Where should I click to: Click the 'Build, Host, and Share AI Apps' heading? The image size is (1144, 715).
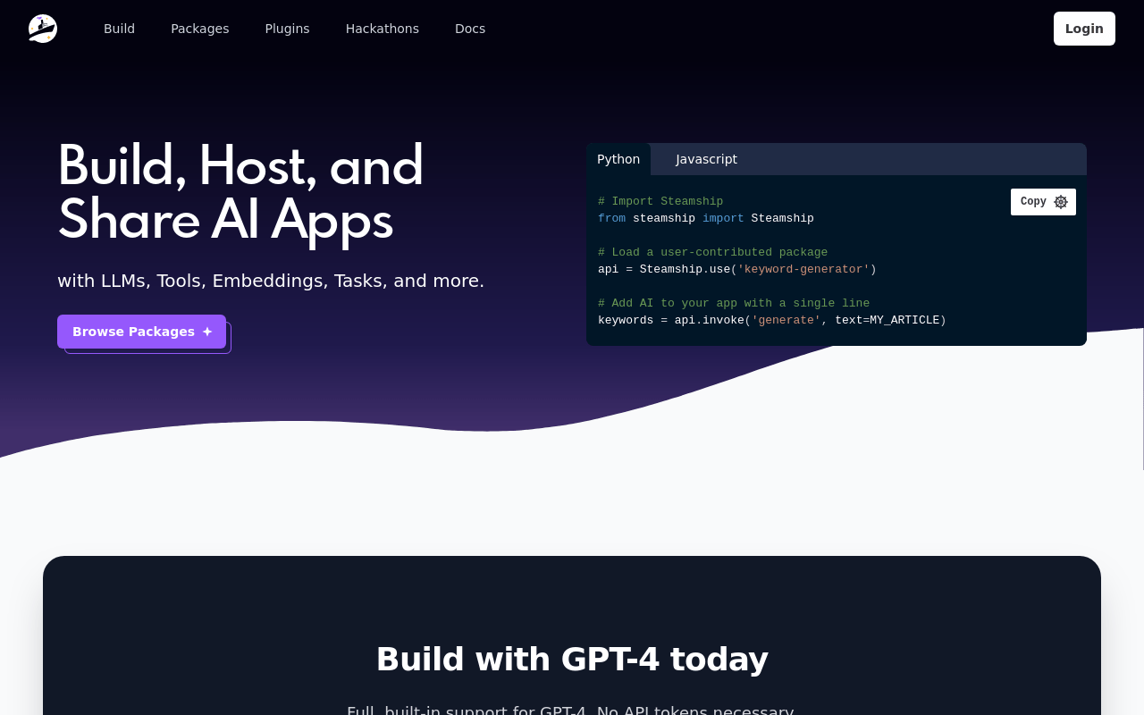tap(240, 192)
